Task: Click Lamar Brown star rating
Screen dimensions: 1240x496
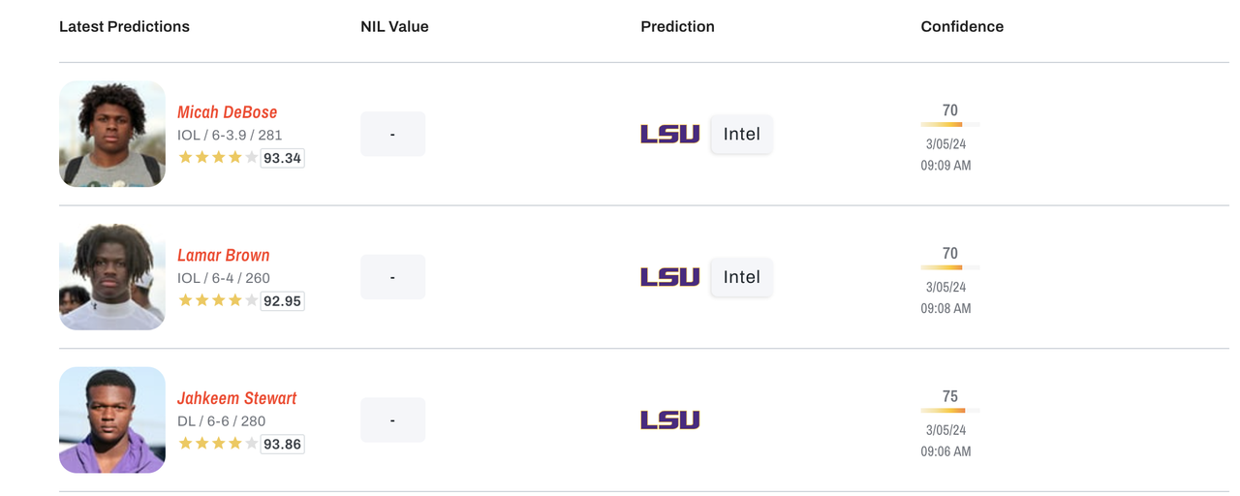Action: pyautogui.click(x=218, y=301)
